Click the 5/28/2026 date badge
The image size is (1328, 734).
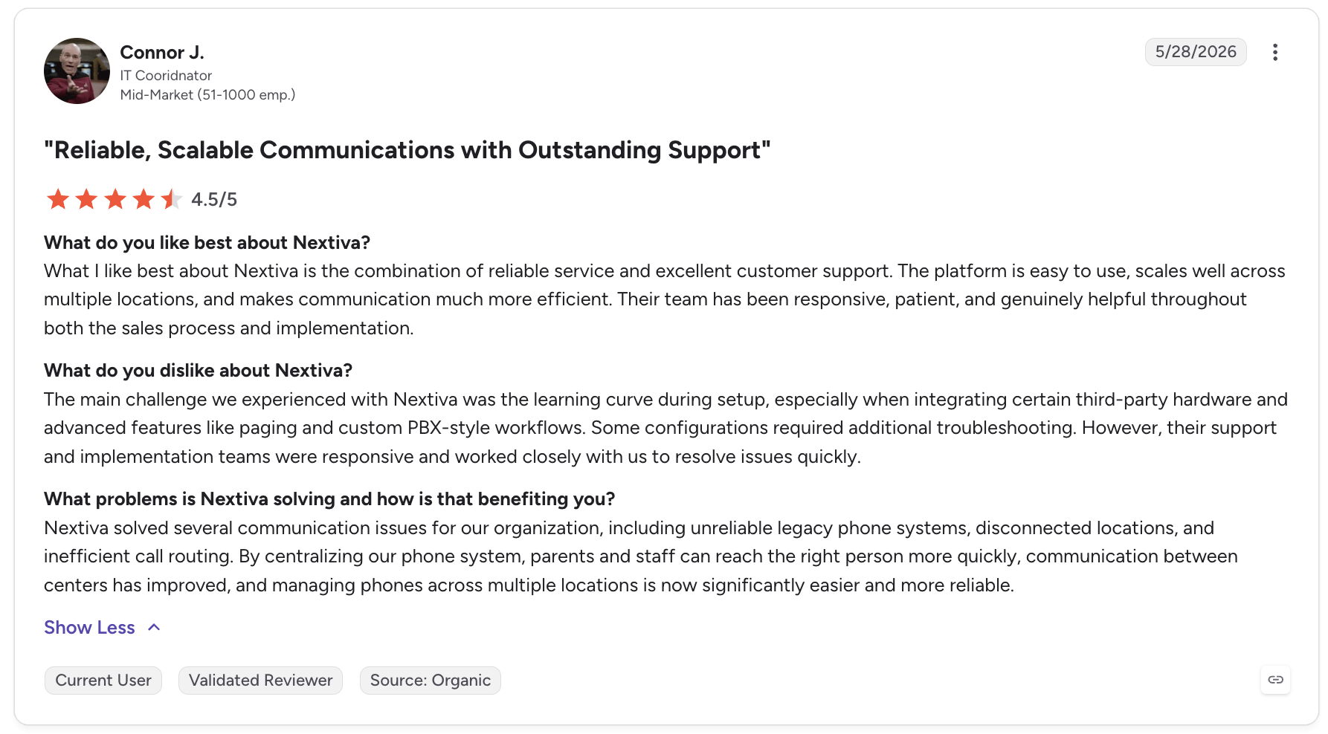pyautogui.click(x=1196, y=52)
